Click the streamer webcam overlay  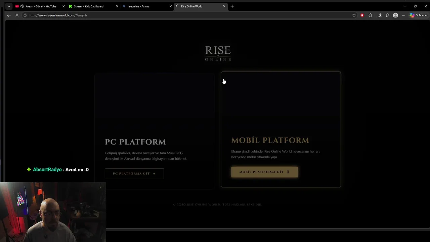pyautogui.click(x=53, y=212)
